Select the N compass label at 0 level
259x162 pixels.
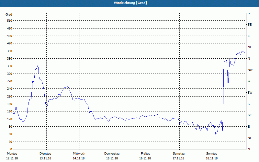(249, 149)
